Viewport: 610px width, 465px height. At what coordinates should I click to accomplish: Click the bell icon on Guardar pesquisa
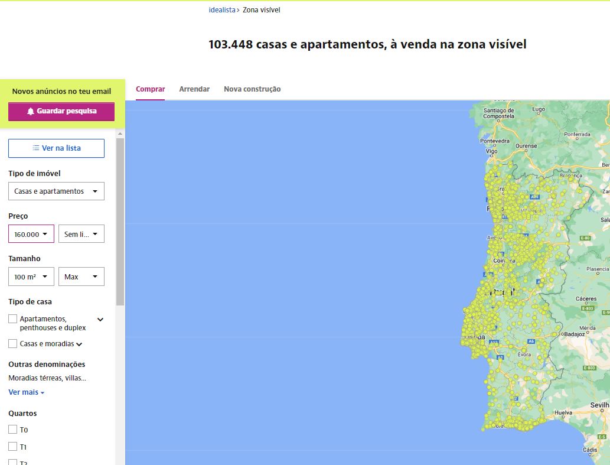pyautogui.click(x=31, y=111)
